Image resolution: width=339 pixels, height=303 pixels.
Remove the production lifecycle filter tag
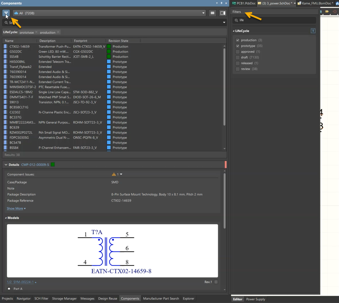(x=58, y=32)
